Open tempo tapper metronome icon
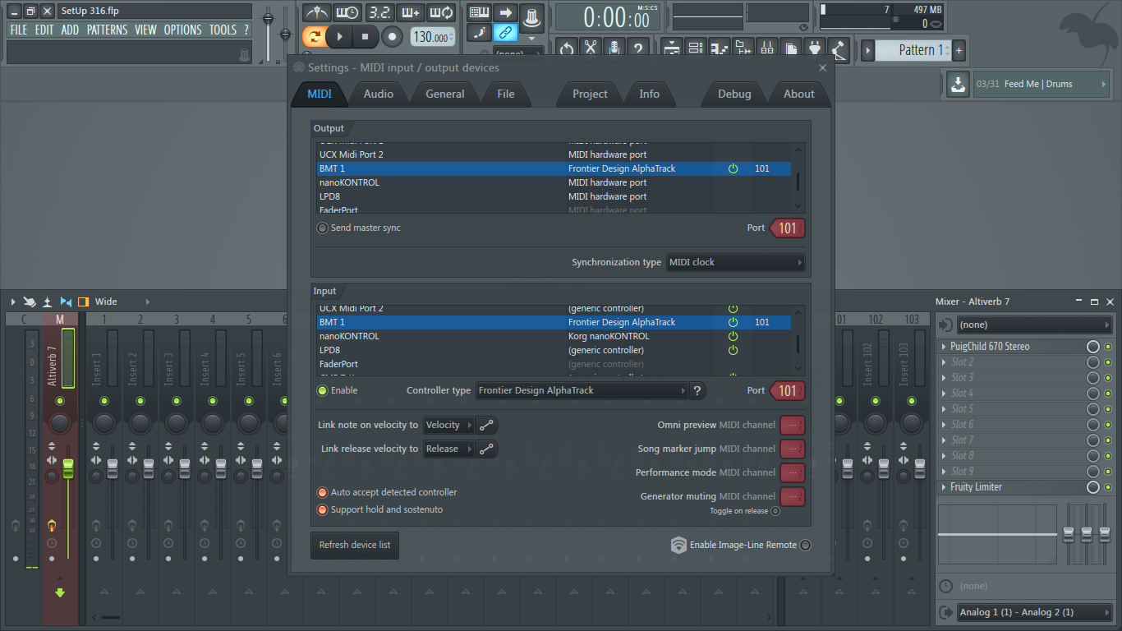Screen dimensions: 1122x631 point(837,49)
